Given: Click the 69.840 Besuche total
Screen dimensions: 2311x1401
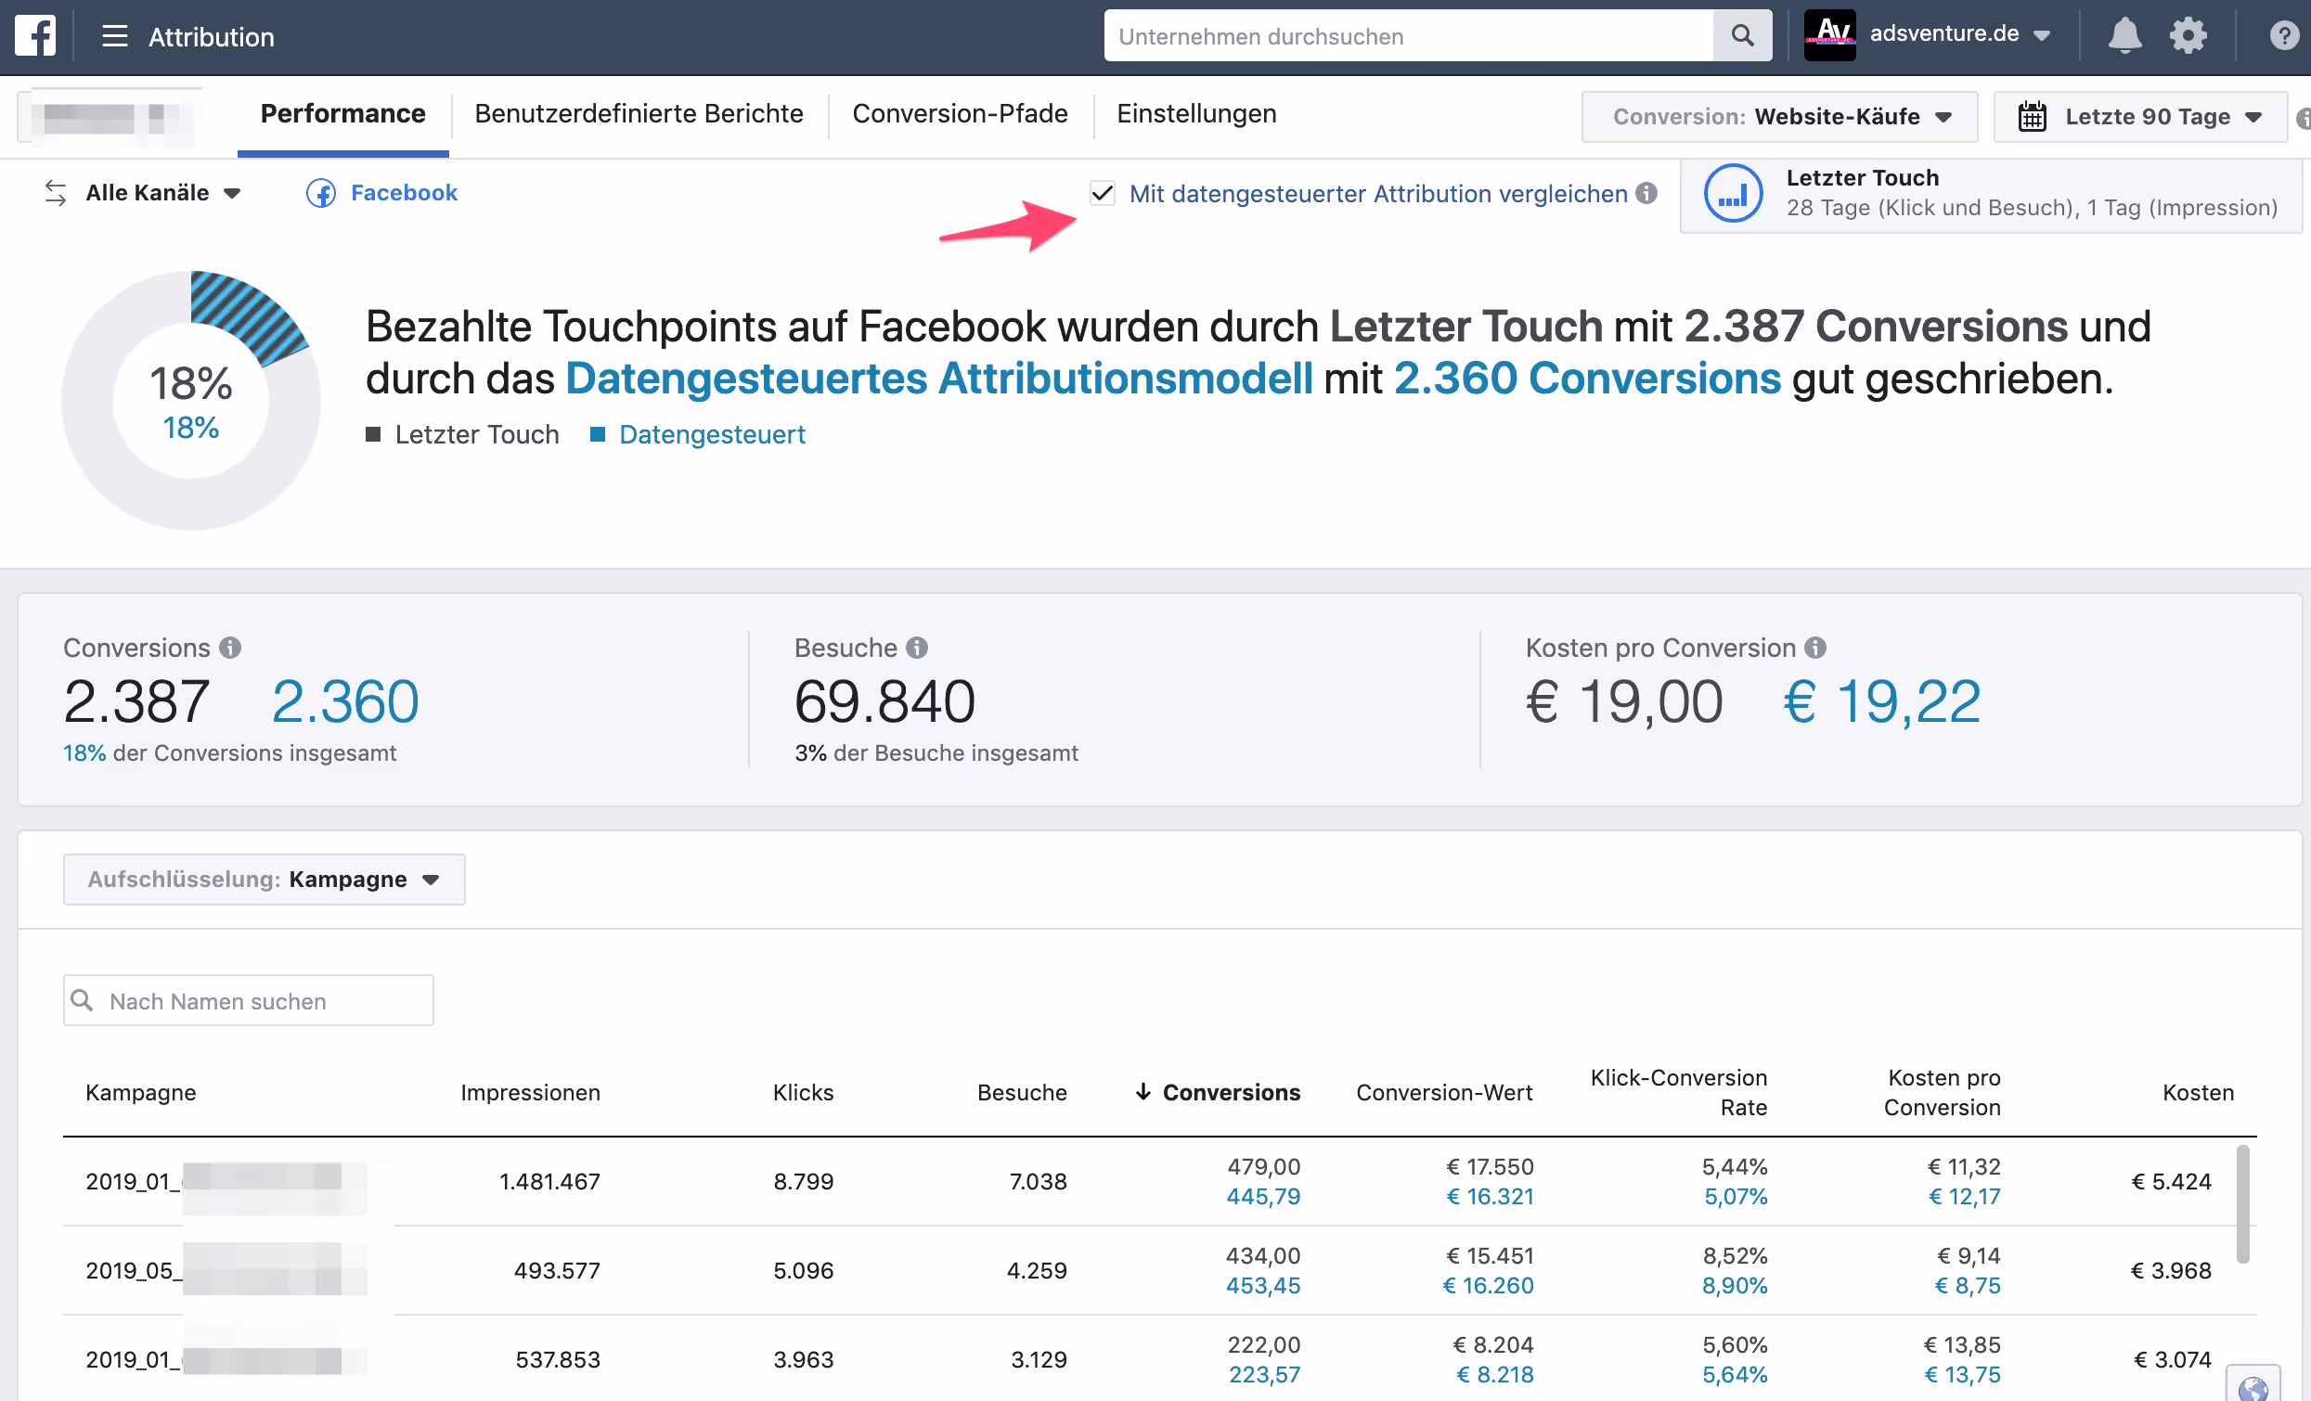Looking at the screenshot, I should tap(884, 700).
